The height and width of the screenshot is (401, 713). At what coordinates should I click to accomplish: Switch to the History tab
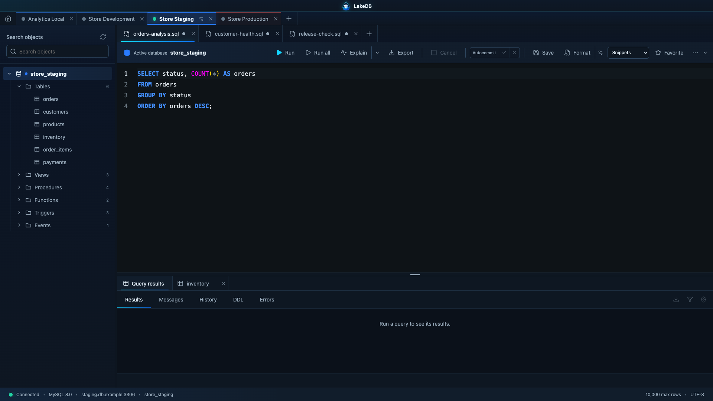click(x=208, y=300)
